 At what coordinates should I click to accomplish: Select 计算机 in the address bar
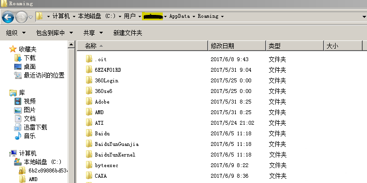pyautogui.click(x=61, y=16)
